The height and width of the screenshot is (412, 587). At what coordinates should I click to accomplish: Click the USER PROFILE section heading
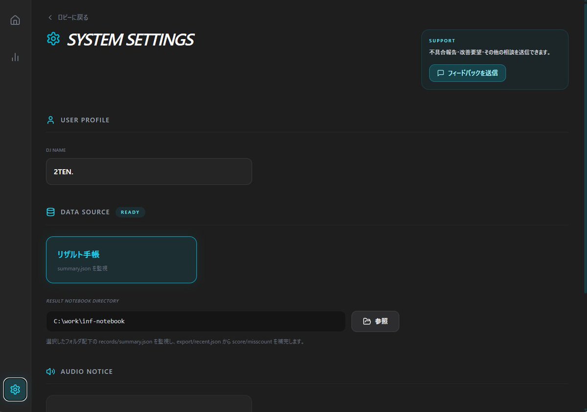[x=85, y=120]
